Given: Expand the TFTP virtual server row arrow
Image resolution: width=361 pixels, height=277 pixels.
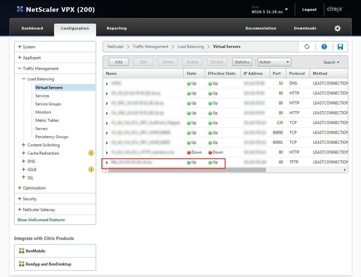Looking at the screenshot, I should tap(107, 162).
